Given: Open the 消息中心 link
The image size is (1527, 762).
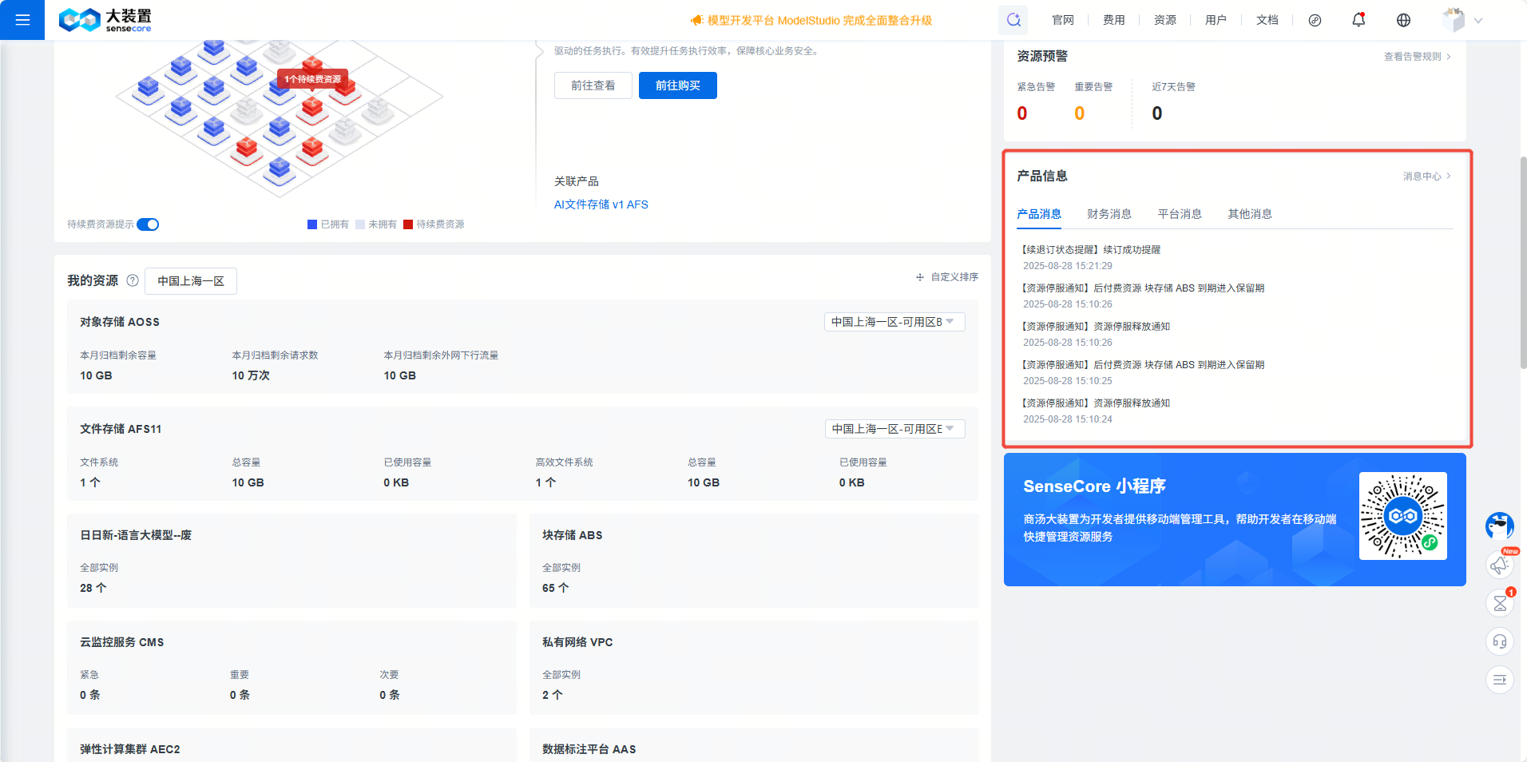Looking at the screenshot, I should pyautogui.click(x=1425, y=176).
